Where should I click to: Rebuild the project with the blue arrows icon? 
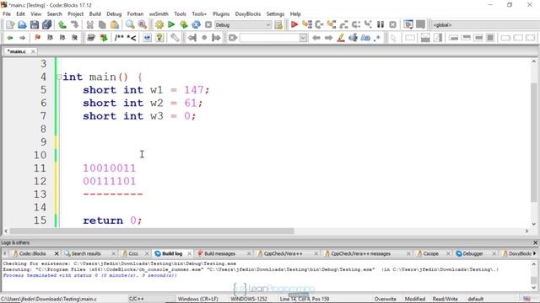click(x=196, y=24)
